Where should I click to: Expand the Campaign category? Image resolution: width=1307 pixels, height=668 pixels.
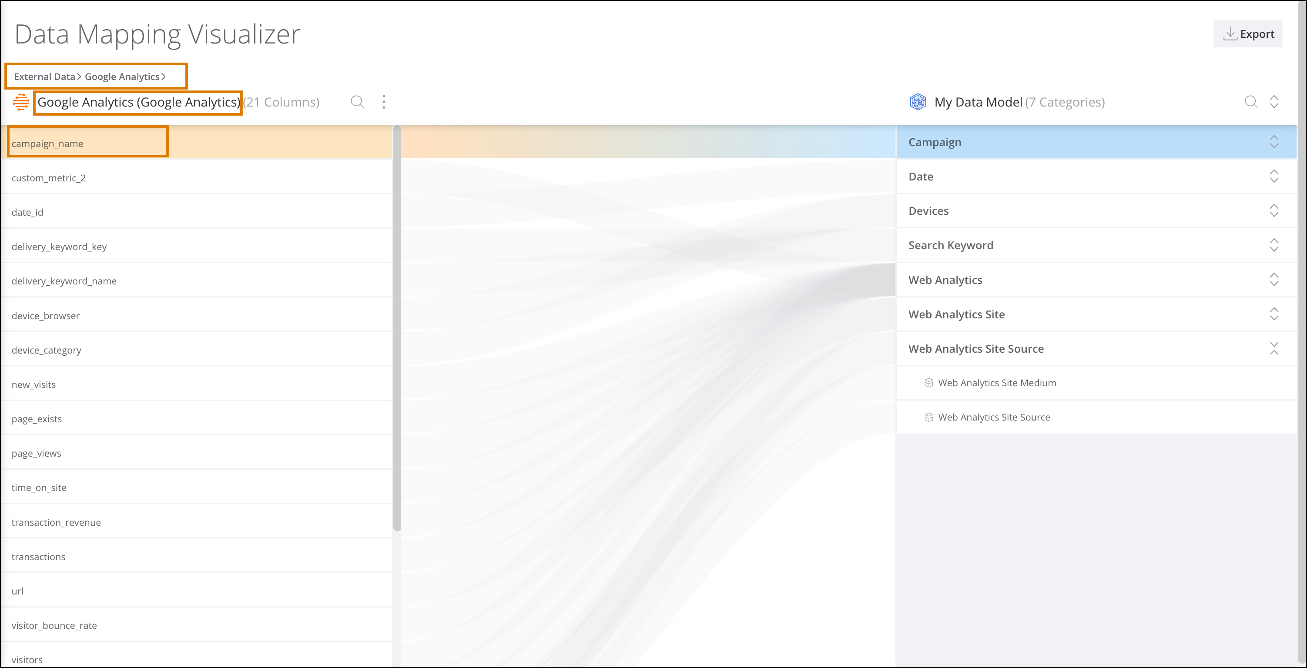tap(1274, 142)
